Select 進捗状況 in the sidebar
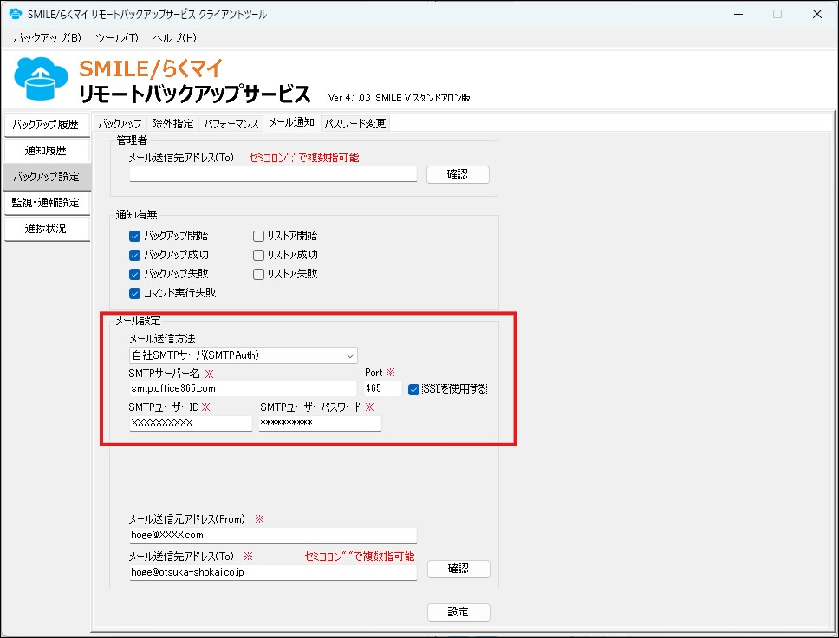Screen dimensions: 839x638 click(x=47, y=228)
